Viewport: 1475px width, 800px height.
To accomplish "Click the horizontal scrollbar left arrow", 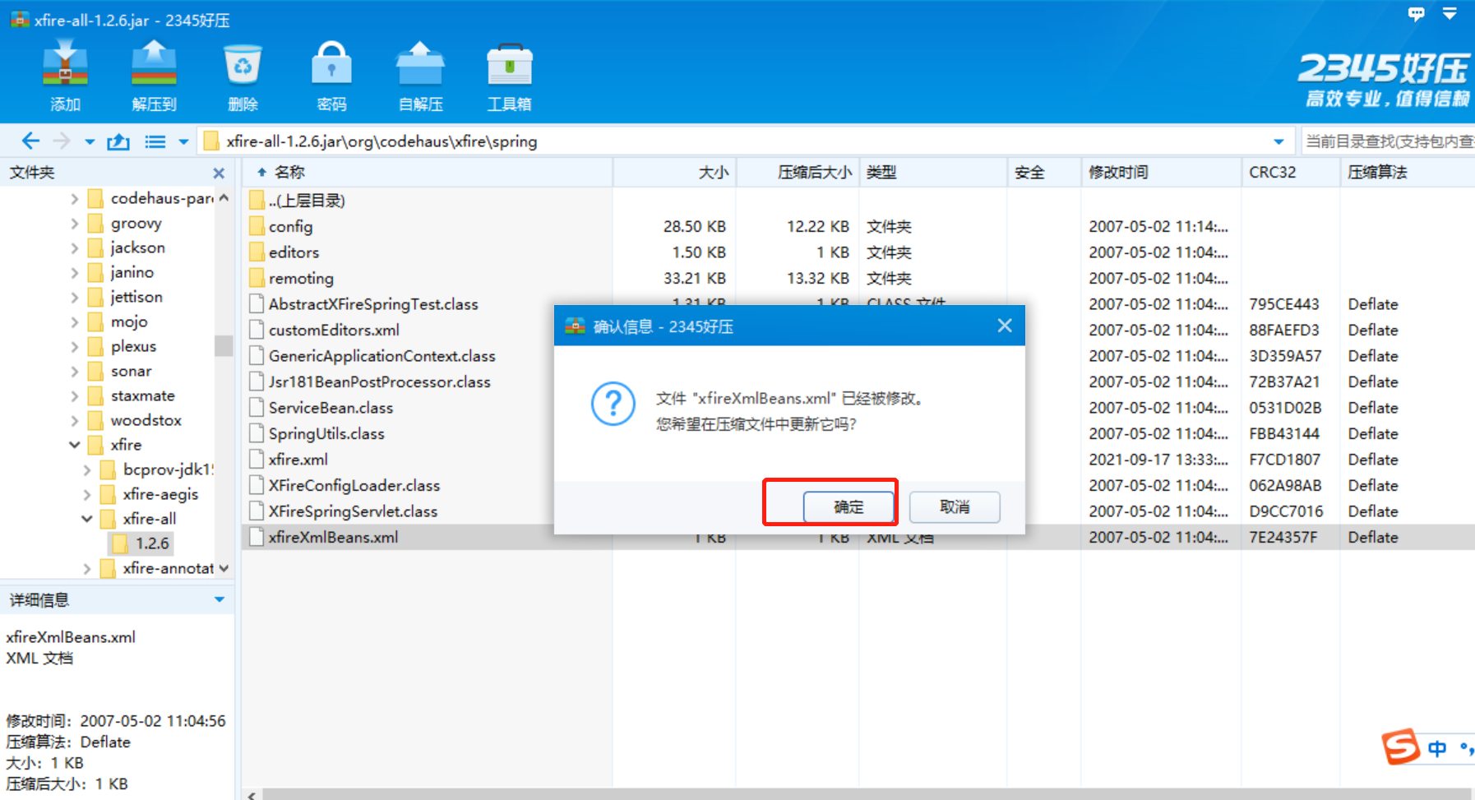I will (x=252, y=794).
